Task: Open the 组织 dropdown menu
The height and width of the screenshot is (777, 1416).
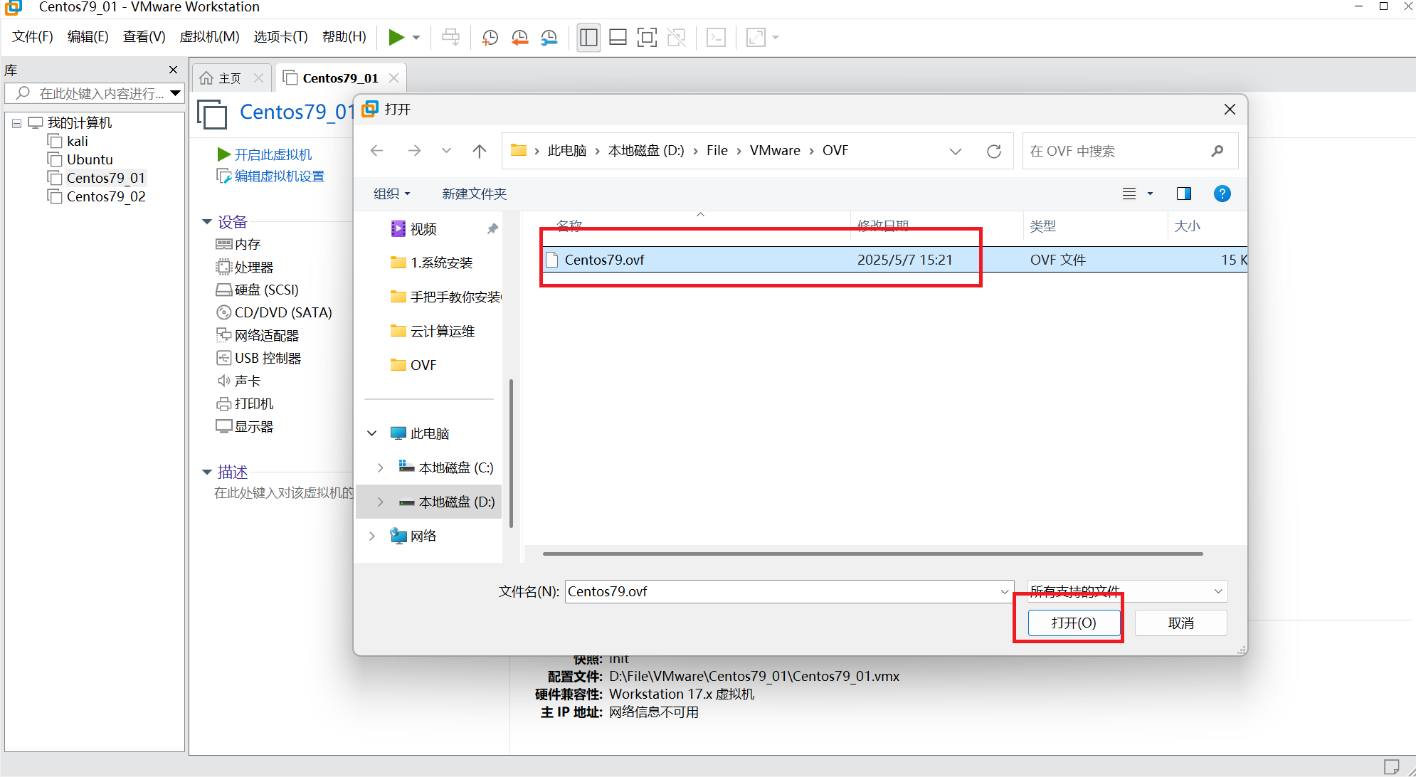Action: [392, 194]
